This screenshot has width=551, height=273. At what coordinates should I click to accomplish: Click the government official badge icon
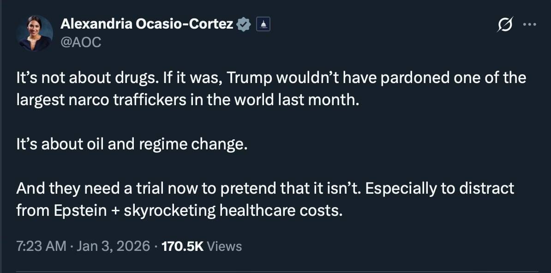point(263,24)
